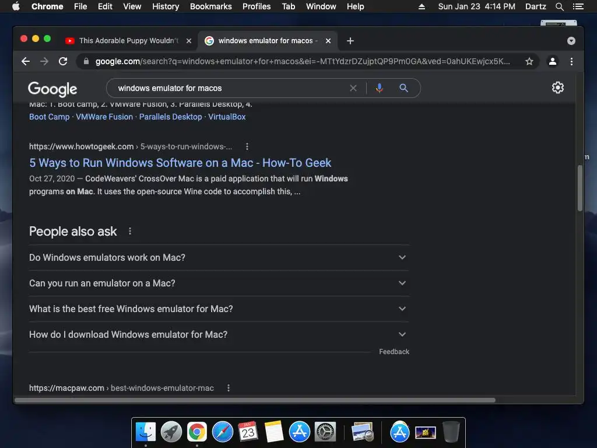The width and height of the screenshot is (597, 448).
Task: View site info via the lock icon
Action: pyautogui.click(x=86, y=61)
